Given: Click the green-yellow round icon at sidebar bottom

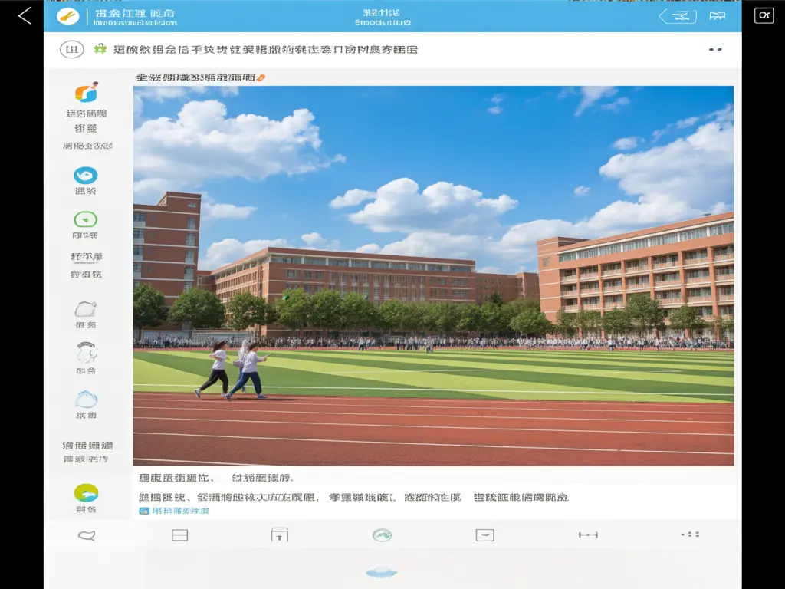Looking at the screenshot, I should tap(86, 492).
